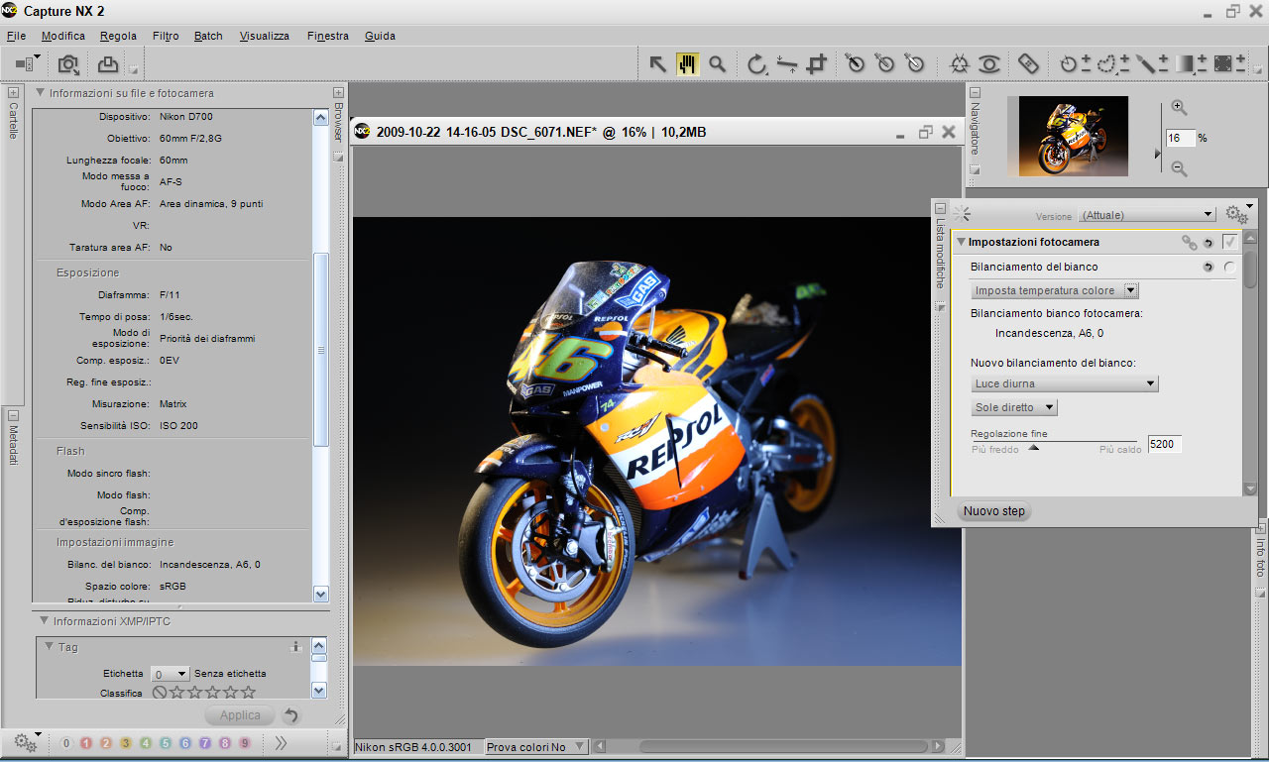Open the Sole diretto dropdown
The height and width of the screenshot is (762, 1269).
1014,407
